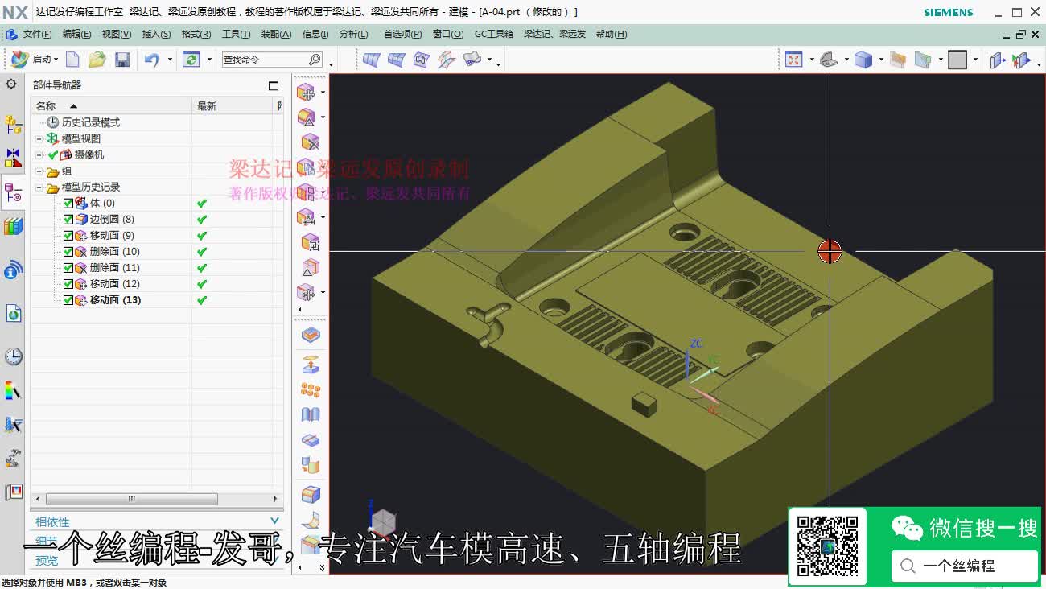Open the 分析(L) menu
This screenshot has height=589, width=1046.
pos(353,34)
